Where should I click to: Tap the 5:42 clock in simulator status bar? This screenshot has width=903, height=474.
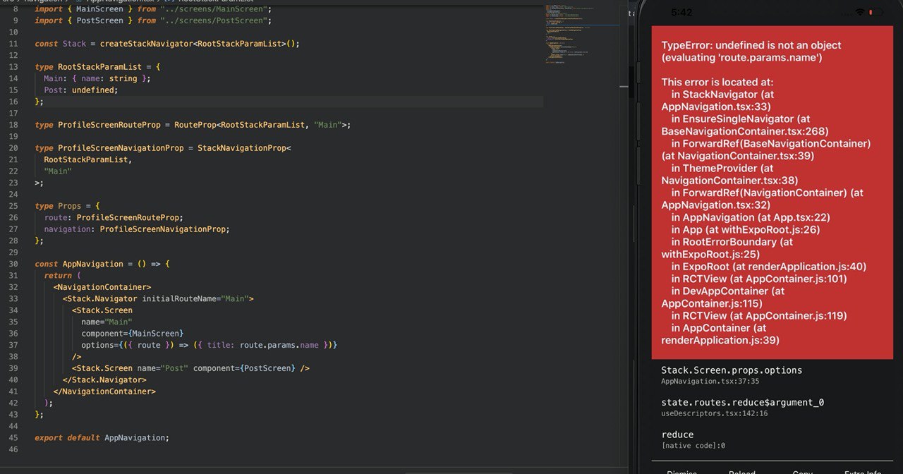682,13
